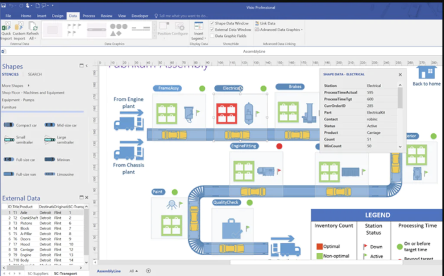The height and width of the screenshot is (276, 444).
Task: Toggle the External Data Window checkbox
Action: pos(212,29)
